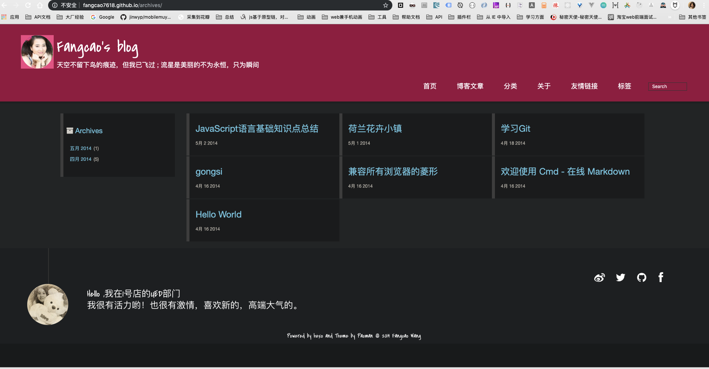Click the browser address bar URL
709x369 pixels.
(x=122, y=5)
